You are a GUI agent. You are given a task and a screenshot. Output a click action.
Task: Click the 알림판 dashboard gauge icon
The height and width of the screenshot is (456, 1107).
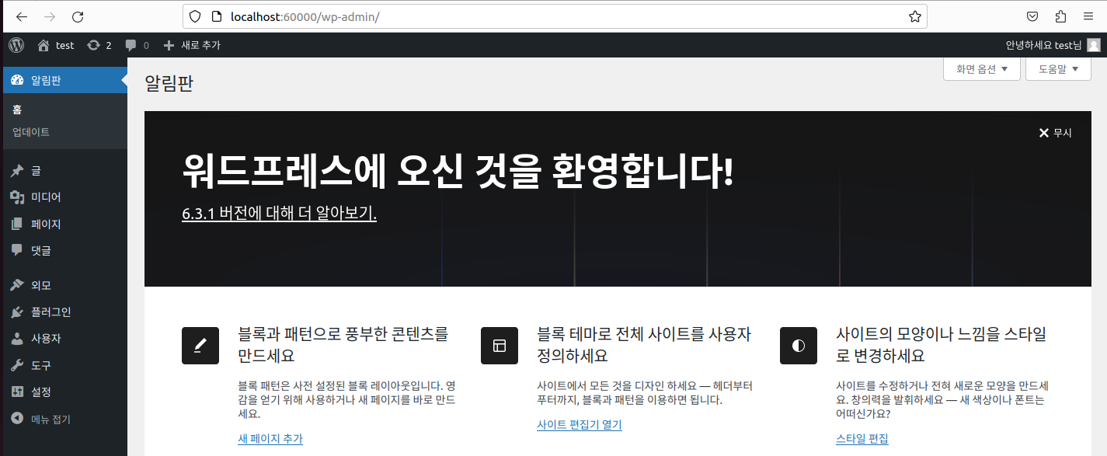17,80
